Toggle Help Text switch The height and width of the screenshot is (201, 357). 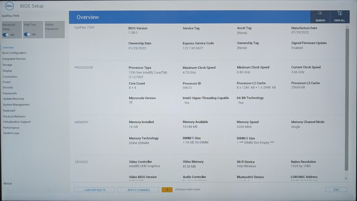pos(27,34)
